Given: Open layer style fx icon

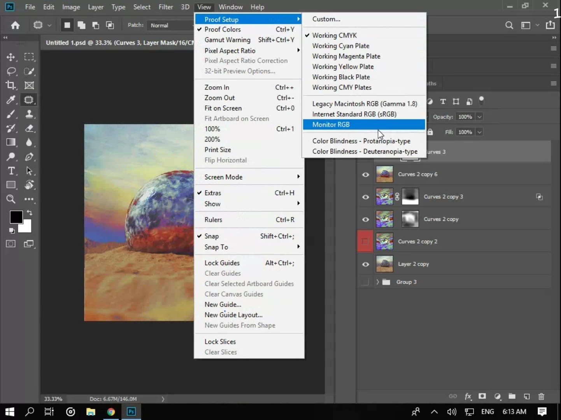Looking at the screenshot, I should pos(468,396).
